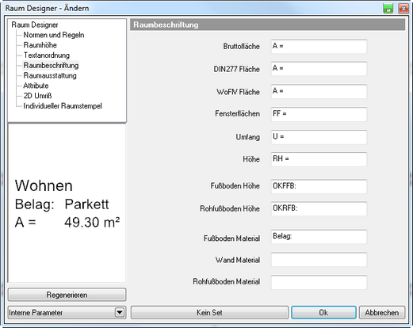Select 2D Umriß in the tree

[x=37, y=96]
